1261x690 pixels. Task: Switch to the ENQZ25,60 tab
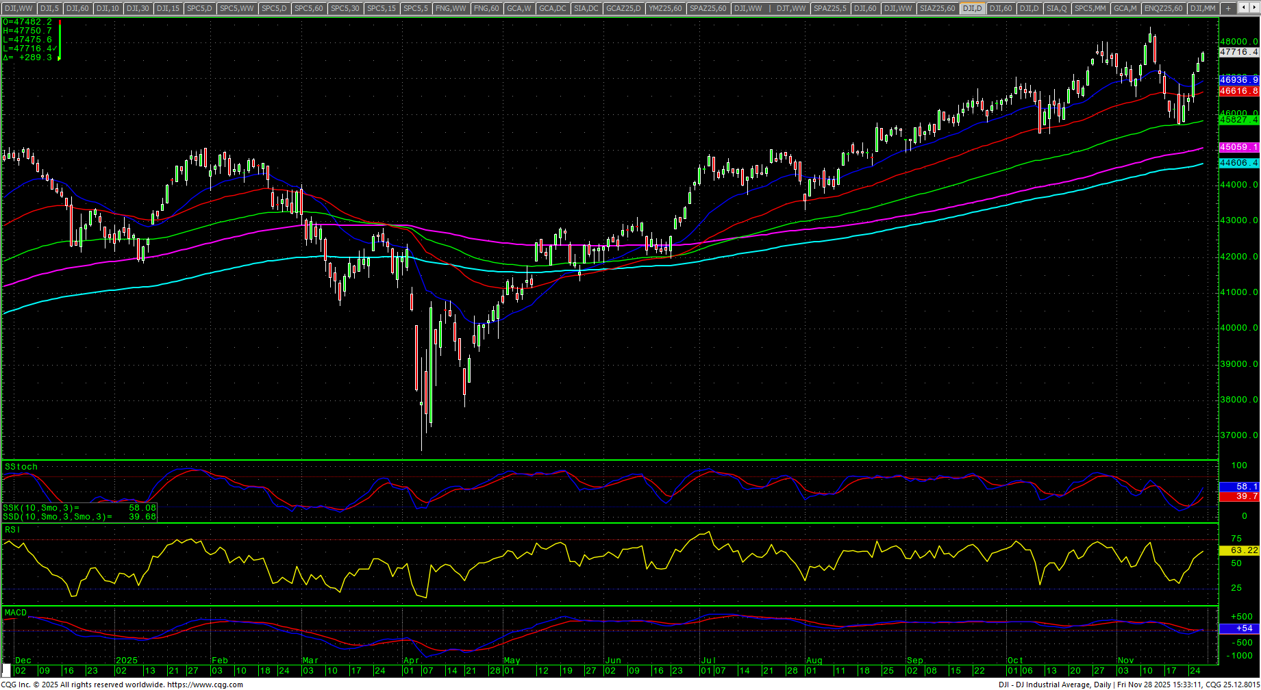pyautogui.click(x=1164, y=8)
